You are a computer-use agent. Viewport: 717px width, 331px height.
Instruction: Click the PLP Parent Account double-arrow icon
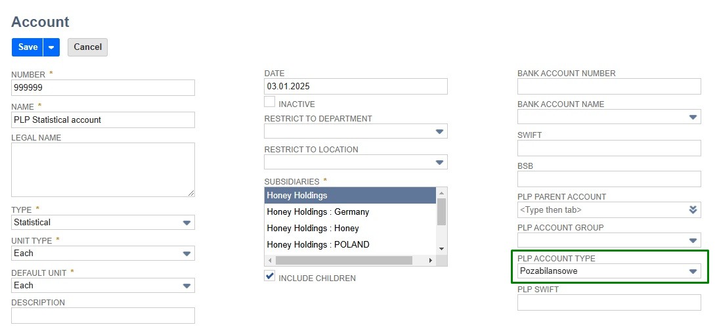(x=693, y=210)
